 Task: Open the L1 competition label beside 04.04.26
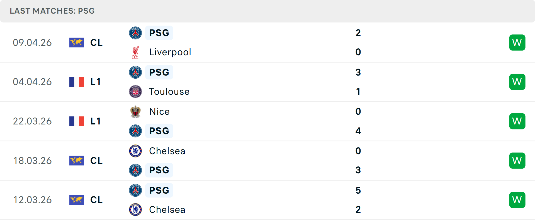point(95,82)
